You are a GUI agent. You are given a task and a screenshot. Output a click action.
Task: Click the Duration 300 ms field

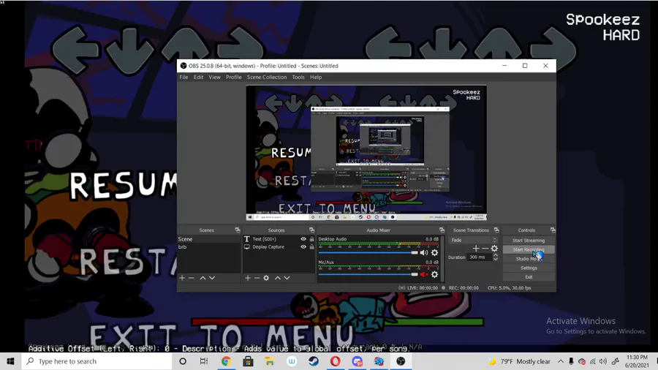(480, 257)
